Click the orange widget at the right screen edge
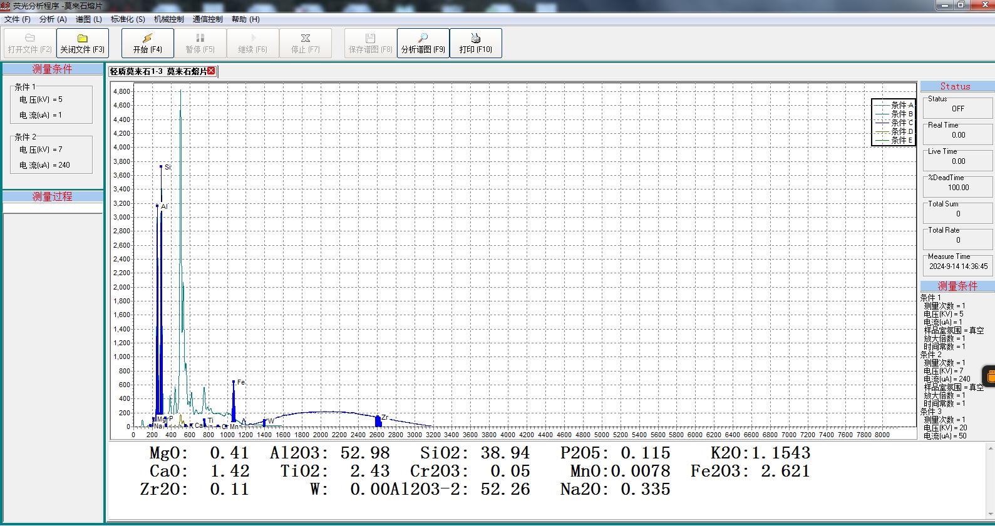This screenshot has width=995, height=526. [x=989, y=376]
